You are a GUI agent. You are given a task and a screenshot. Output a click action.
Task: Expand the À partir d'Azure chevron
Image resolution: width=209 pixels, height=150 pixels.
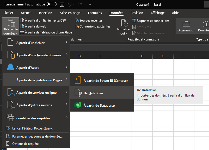coord(66,67)
